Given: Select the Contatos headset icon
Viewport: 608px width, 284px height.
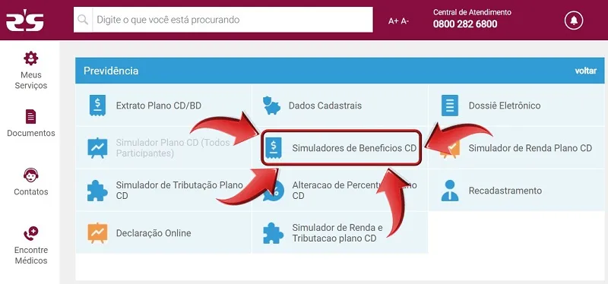Looking at the screenshot, I should 30,175.
